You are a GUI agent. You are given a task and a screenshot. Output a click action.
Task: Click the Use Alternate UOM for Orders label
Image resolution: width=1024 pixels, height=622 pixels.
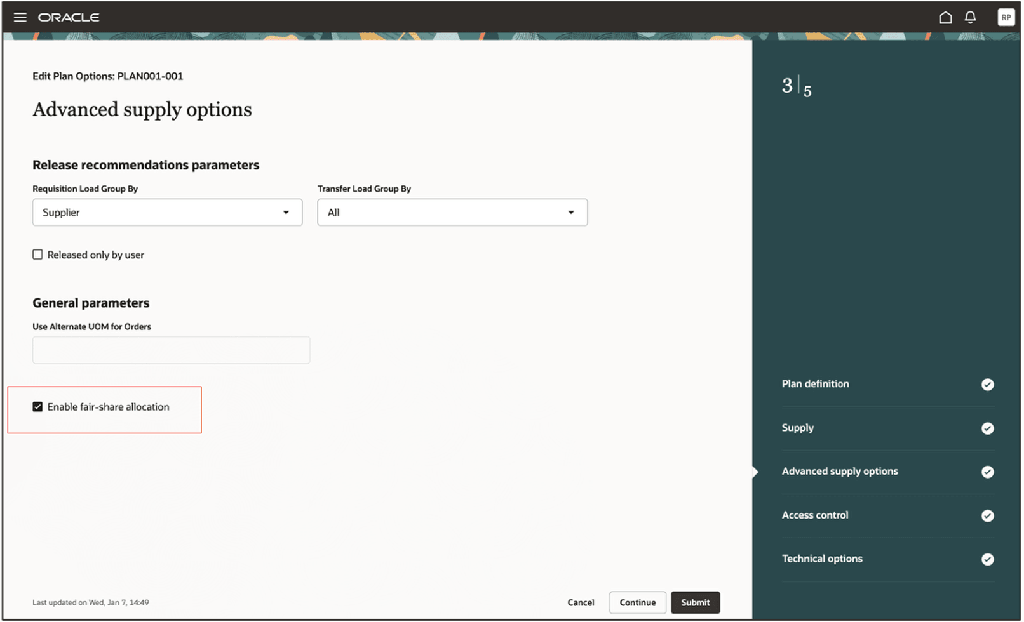click(91, 326)
